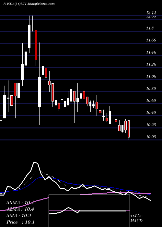
Task: Click the tallest white candlestick near the 12.12 high
Action: point(29,36)
